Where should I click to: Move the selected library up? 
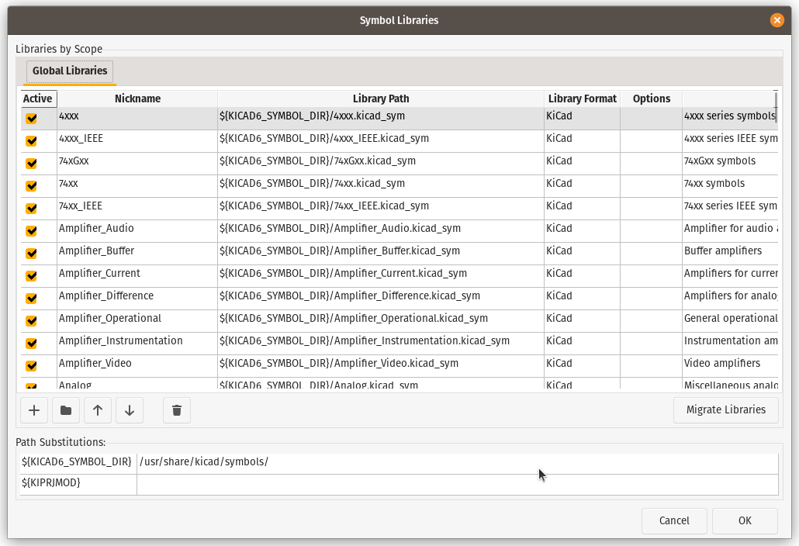(97, 409)
